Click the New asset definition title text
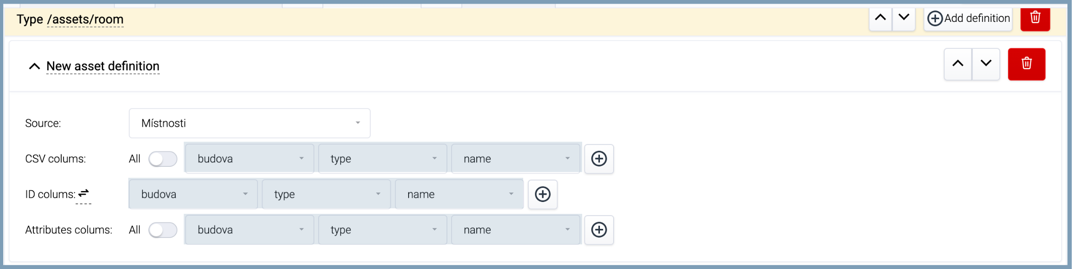Image resolution: width=1072 pixels, height=269 pixels. (x=103, y=66)
